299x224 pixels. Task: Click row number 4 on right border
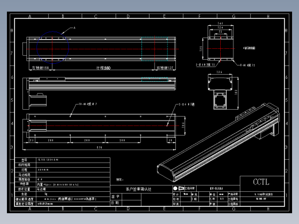tap(286, 123)
